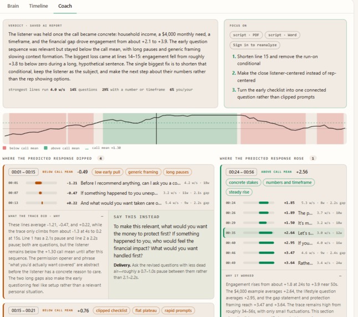The image size is (358, 317).
Task: Select the Coach tab
Action: click(65, 6)
